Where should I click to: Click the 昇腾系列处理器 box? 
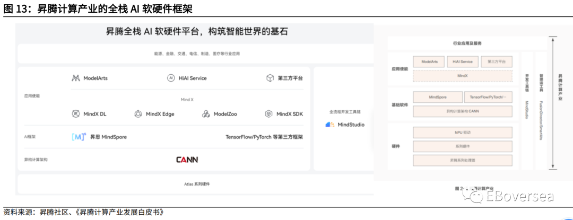pos(462,160)
